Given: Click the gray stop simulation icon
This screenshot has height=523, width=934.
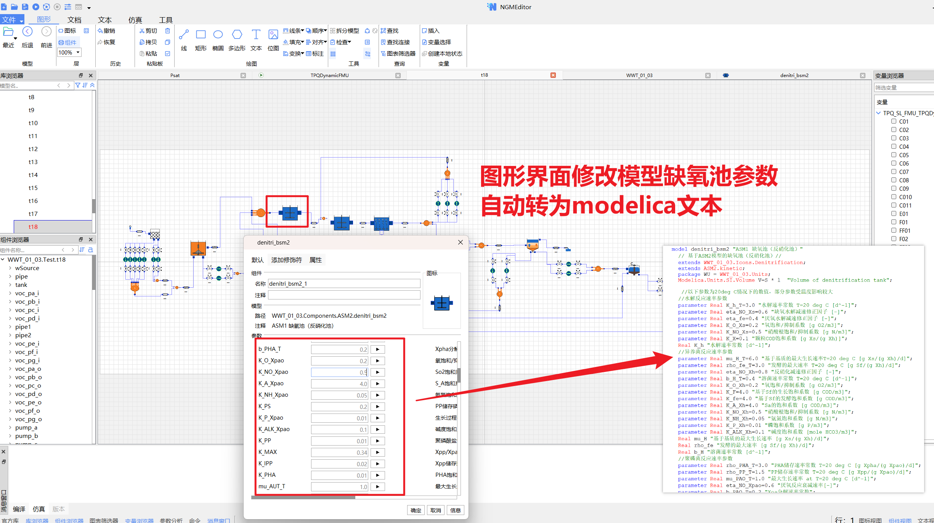Looking at the screenshot, I should coord(57,7).
